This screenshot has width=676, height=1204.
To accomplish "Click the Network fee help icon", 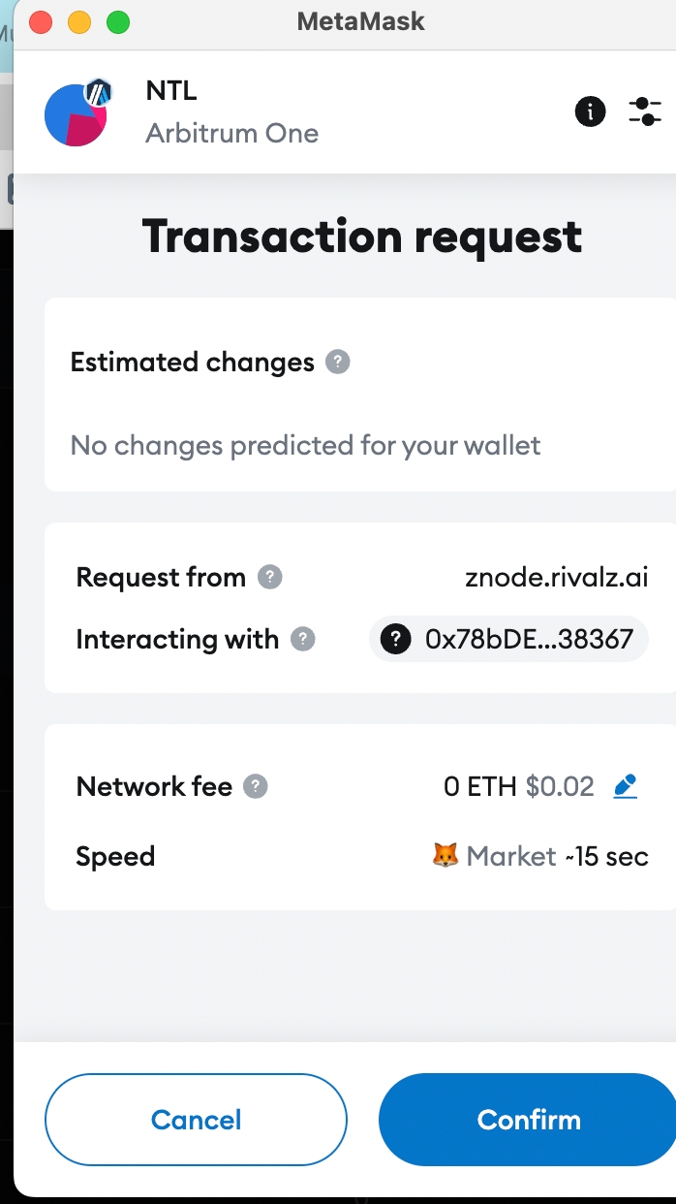I will click(255, 786).
